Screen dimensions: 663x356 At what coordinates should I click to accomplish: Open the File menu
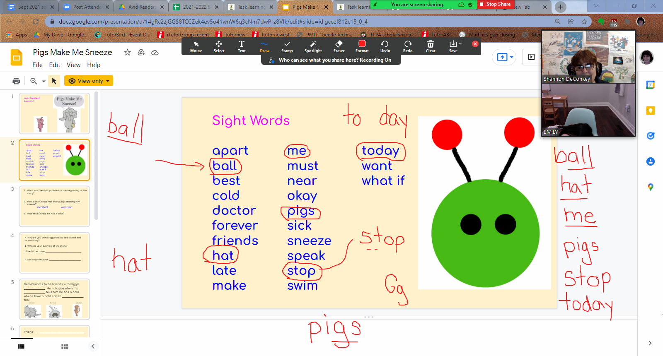37,65
